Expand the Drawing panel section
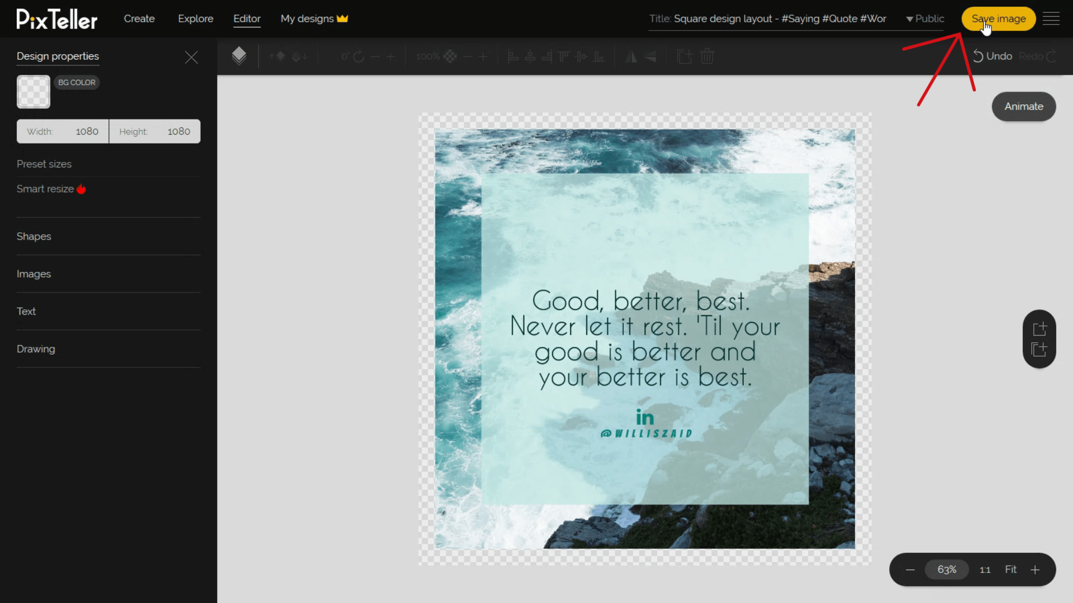 [x=35, y=349]
